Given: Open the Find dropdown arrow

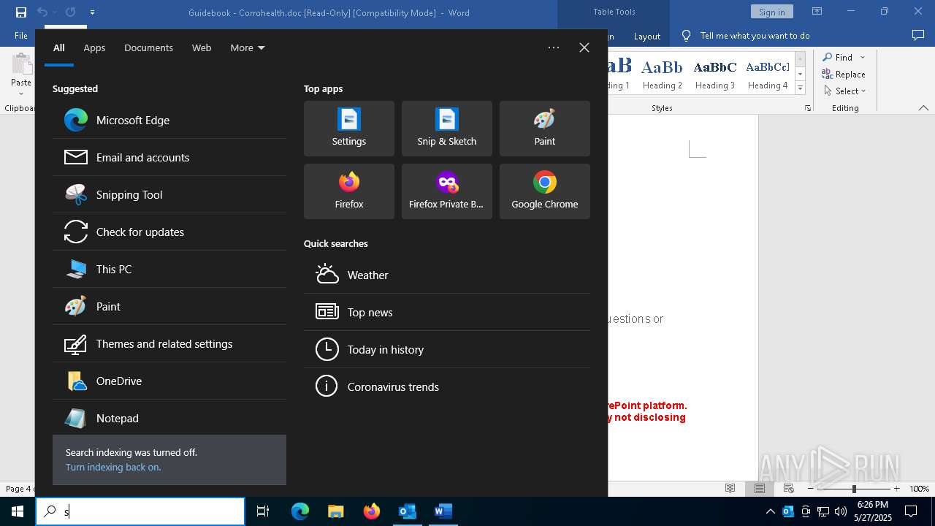Looking at the screenshot, I should tap(863, 57).
